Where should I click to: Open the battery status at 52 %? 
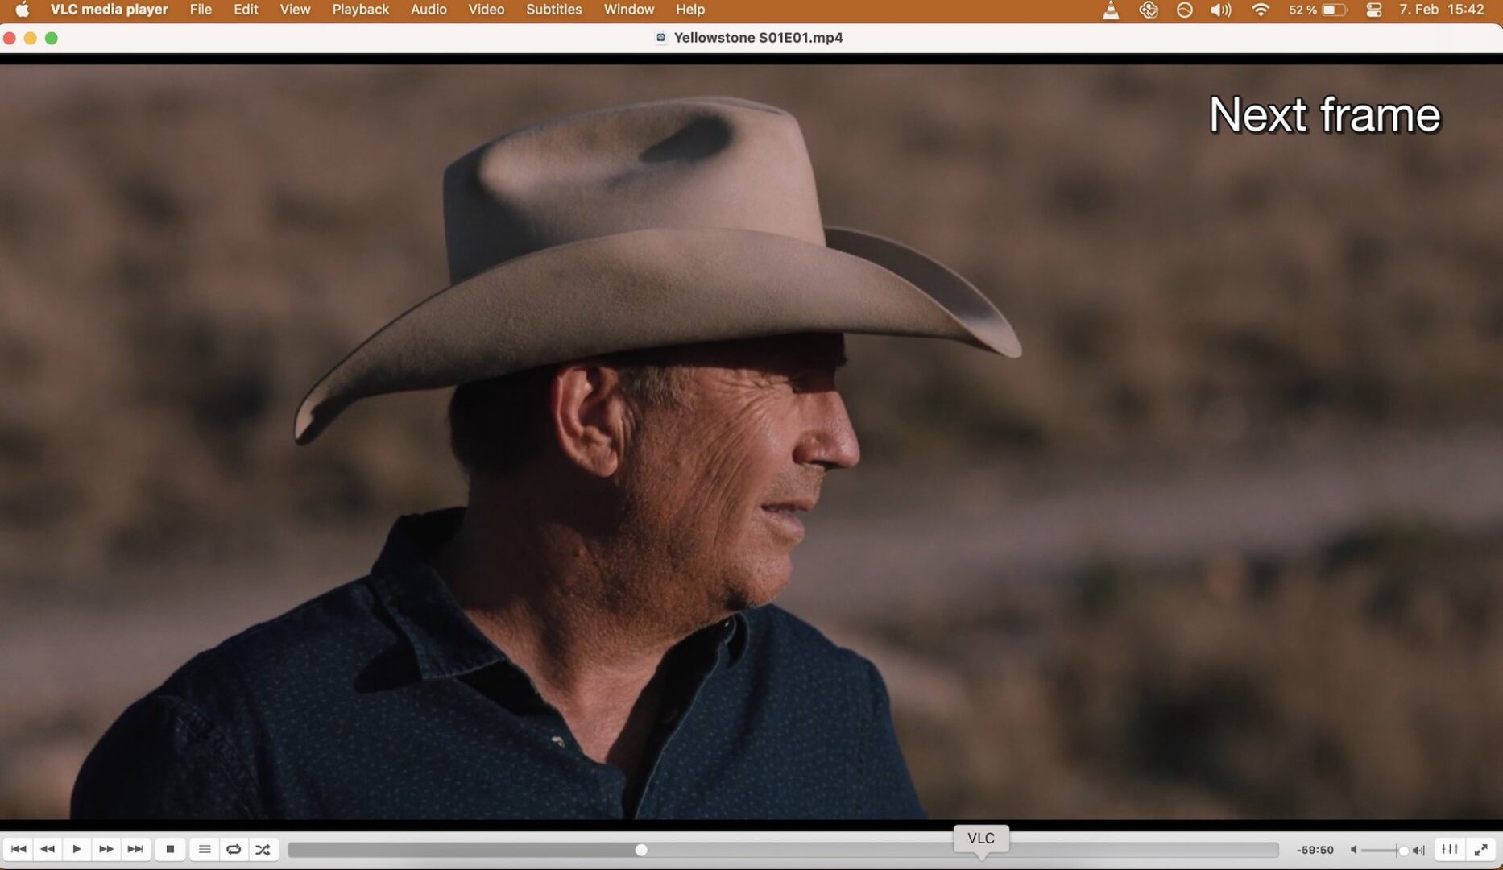1318,10
